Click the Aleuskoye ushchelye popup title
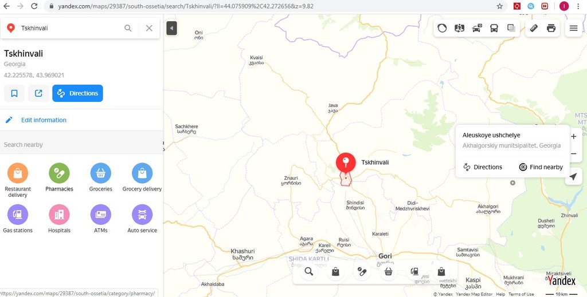This screenshot has width=587, height=297. (x=491, y=135)
